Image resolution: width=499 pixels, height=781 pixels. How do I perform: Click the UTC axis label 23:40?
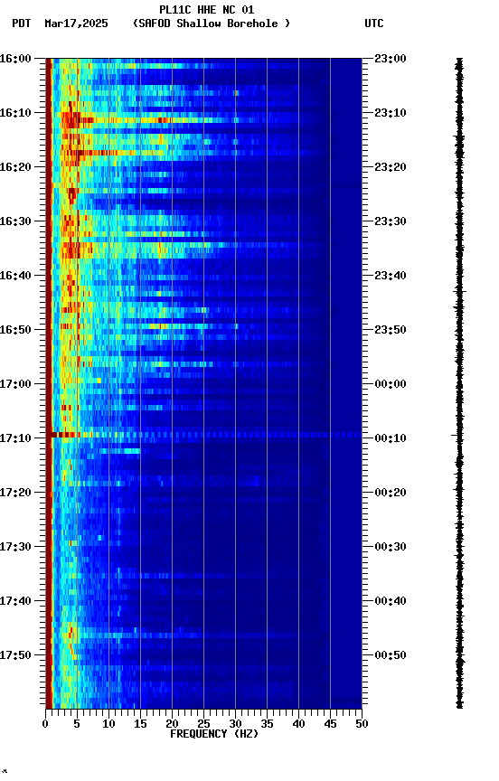(x=391, y=276)
